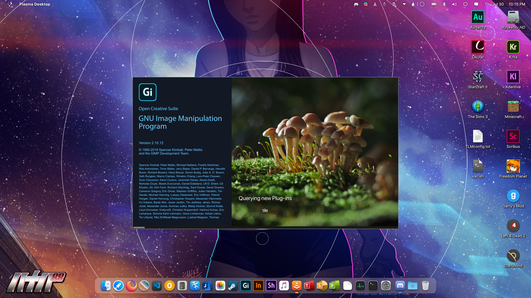
Task: Open Kdenlive desktop icon
Action: (513, 77)
